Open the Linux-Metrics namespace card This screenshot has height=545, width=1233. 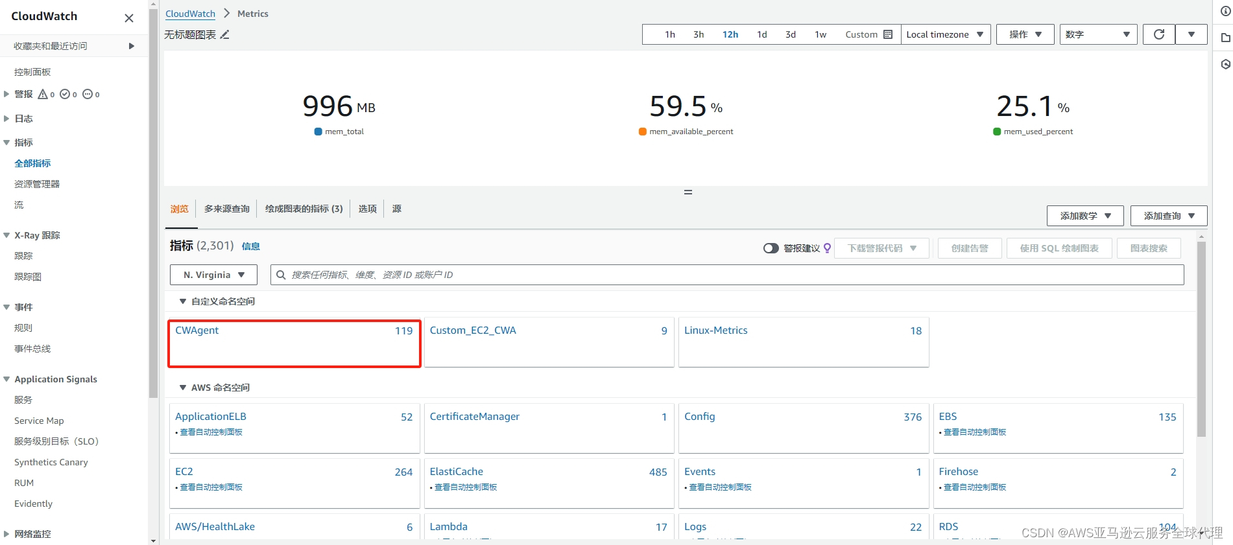(804, 342)
